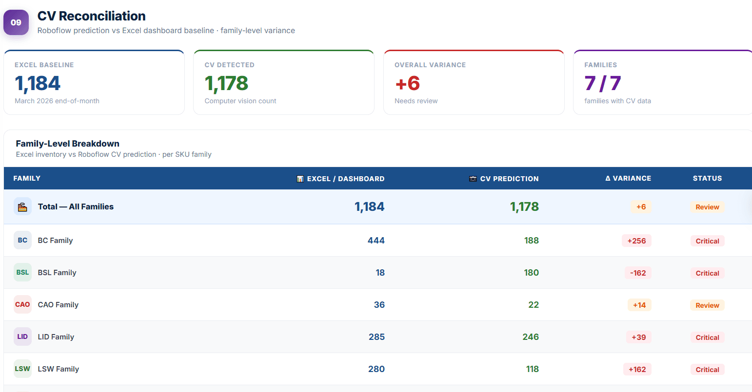The image size is (752, 392).
Task: Click the Critical status for BSL Family
Action: [708, 273]
